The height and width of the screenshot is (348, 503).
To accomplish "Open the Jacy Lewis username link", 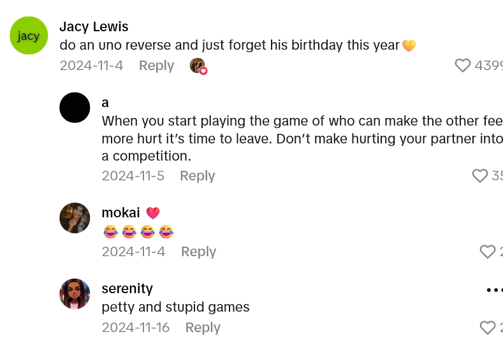I will click(x=94, y=27).
